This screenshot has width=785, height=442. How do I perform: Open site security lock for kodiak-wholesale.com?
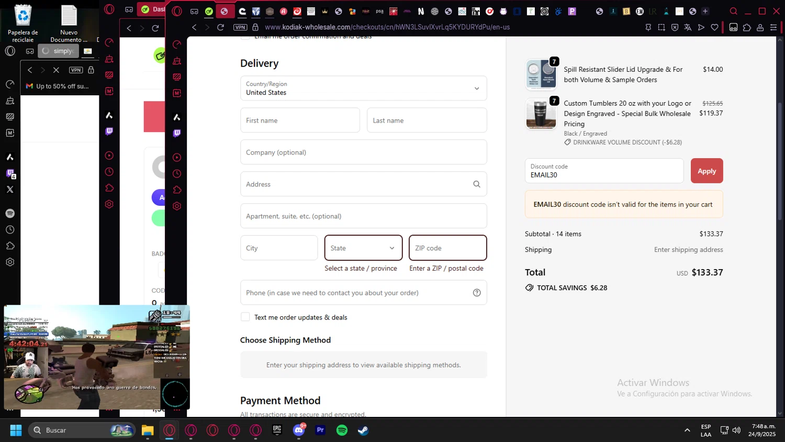pyautogui.click(x=255, y=27)
